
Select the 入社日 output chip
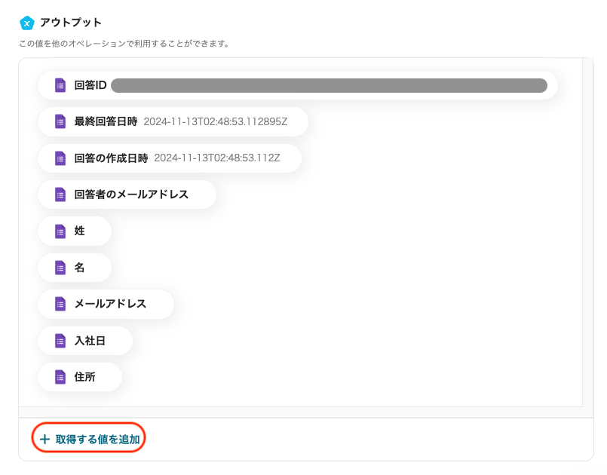[85, 340]
